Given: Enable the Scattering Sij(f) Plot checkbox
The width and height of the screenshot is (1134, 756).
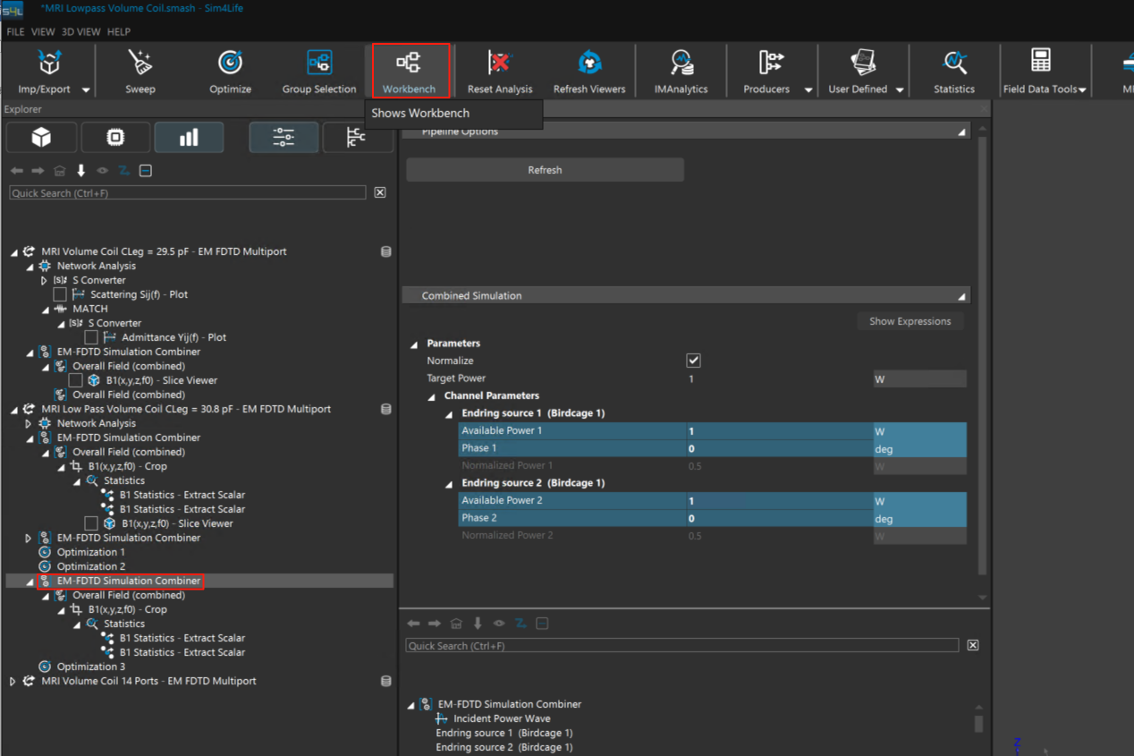Looking at the screenshot, I should click(60, 294).
